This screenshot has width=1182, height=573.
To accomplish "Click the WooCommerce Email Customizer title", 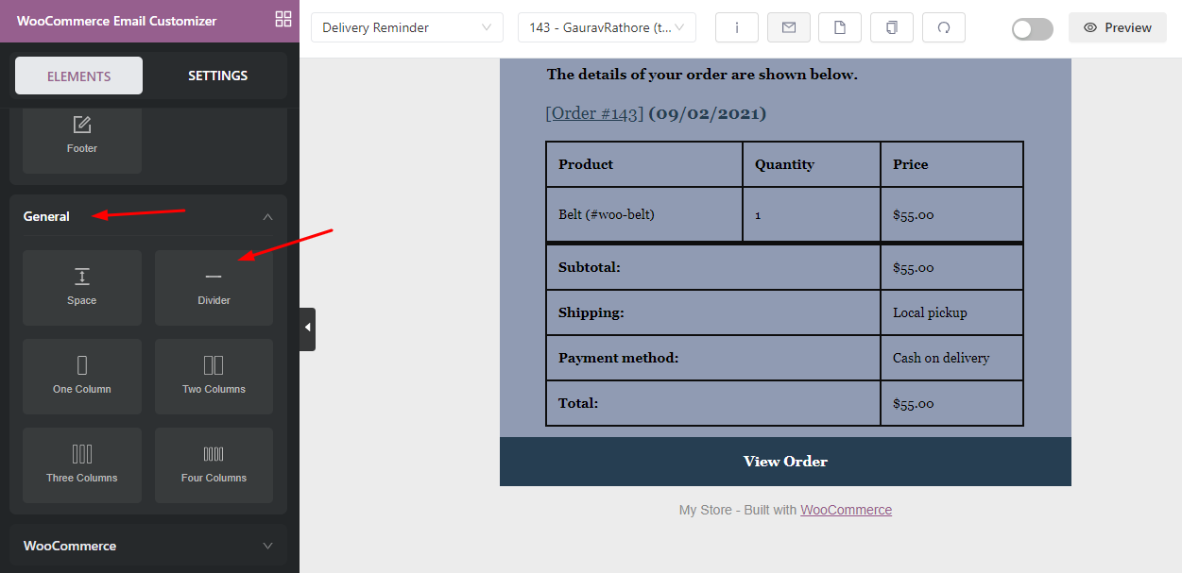I will tap(116, 21).
